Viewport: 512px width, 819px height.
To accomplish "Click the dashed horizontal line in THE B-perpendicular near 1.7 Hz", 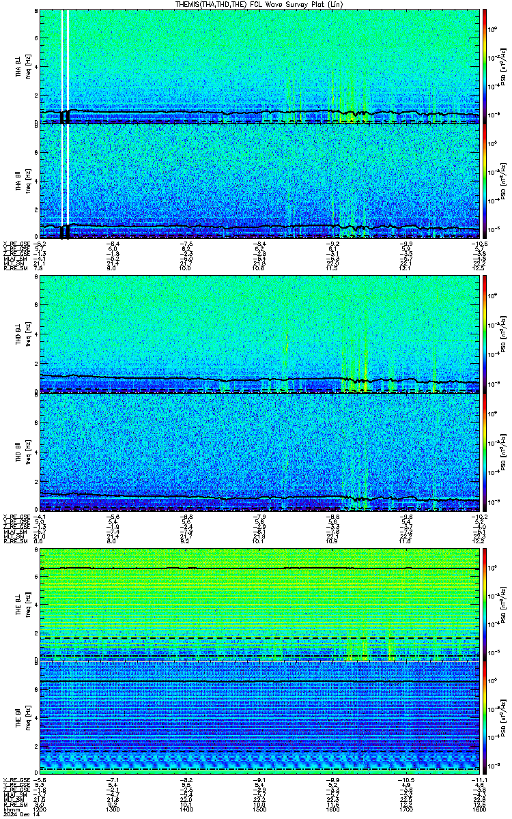I will click(259, 637).
